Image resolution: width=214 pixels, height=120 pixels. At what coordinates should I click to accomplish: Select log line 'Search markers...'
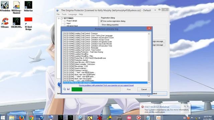tap(105, 68)
